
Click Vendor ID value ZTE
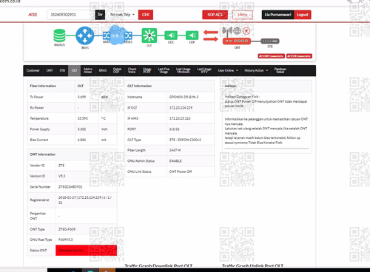(61, 166)
